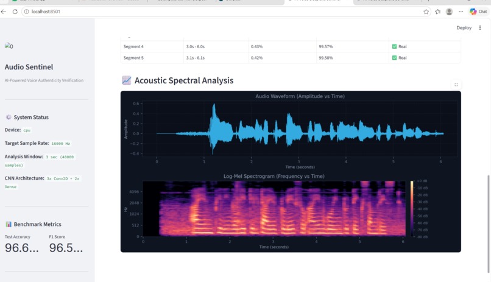Viewport: 491px width, 282px height.
Task: Click the page vertical scrollbar thumb
Action: click(489, 224)
